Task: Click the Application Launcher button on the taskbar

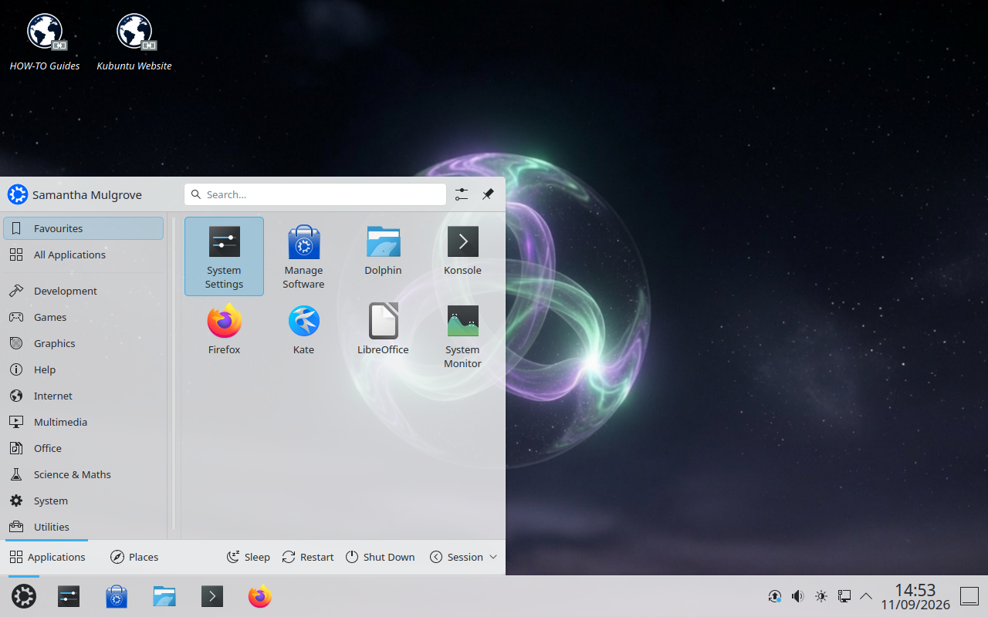Action: 24,596
